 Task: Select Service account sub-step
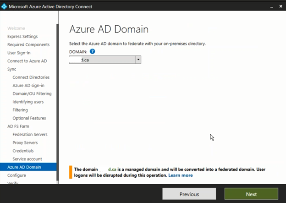click(x=27, y=159)
